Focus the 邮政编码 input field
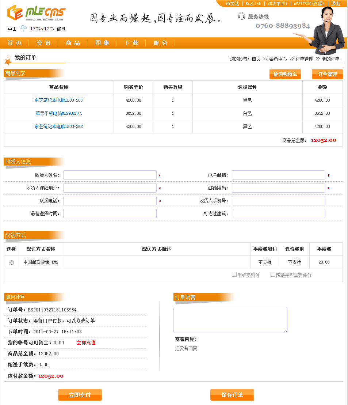This screenshot has width=348, height=405. (x=279, y=188)
